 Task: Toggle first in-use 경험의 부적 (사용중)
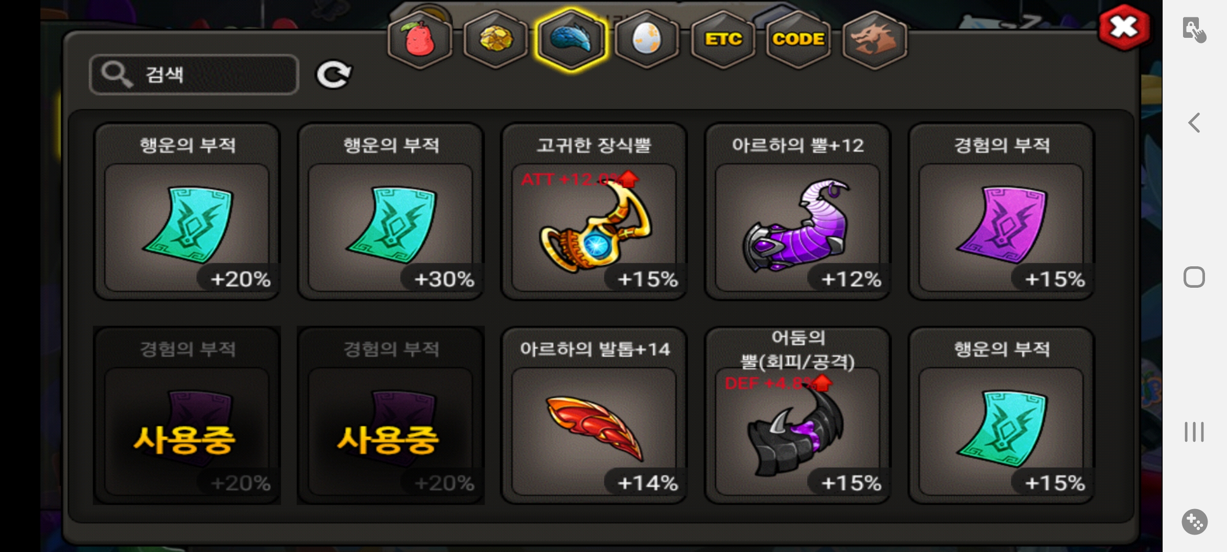click(x=187, y=416)
